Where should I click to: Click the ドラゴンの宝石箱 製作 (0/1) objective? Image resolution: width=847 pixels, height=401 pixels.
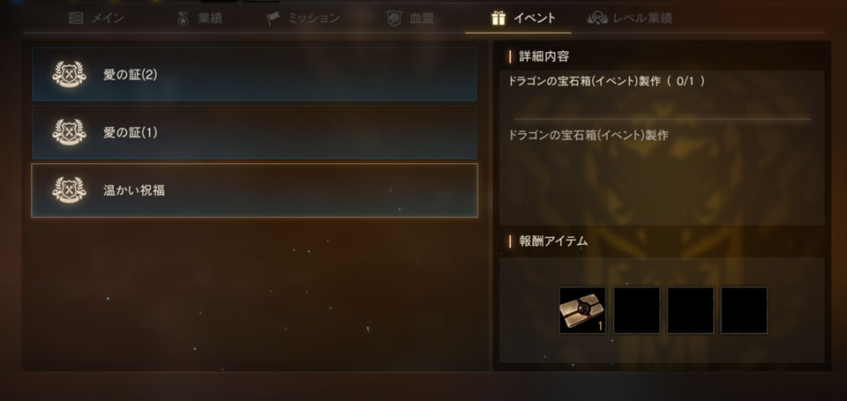pos(607,81)
